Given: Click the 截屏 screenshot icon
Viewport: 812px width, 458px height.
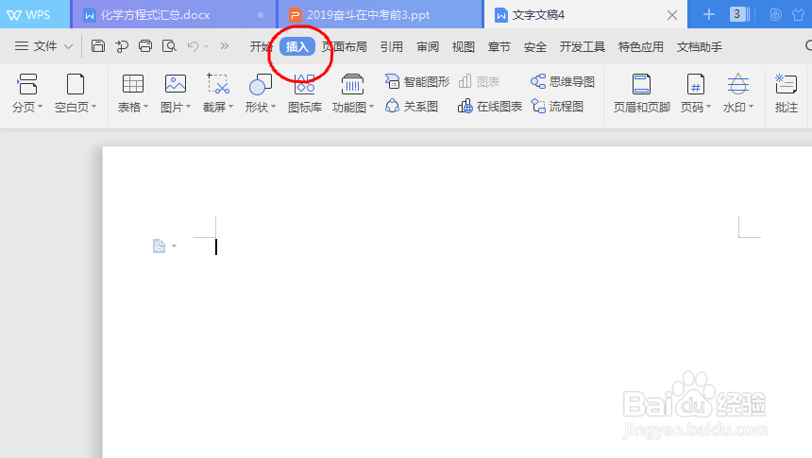Looking at the screenshot, I should click(x=218, y=84).
